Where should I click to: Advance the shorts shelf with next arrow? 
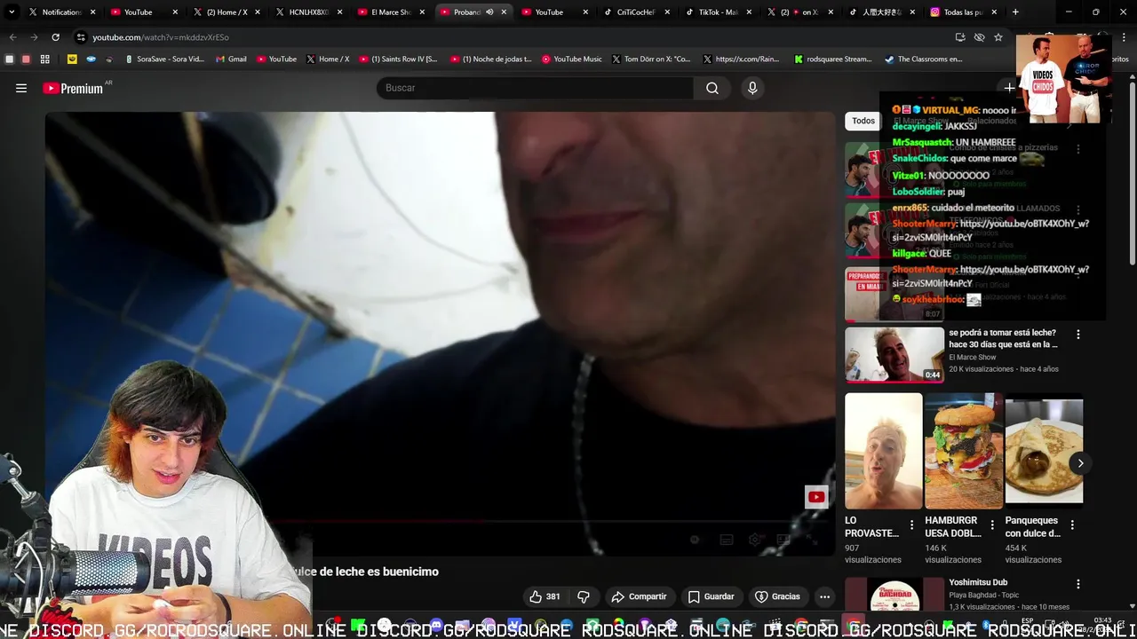point(1080,463)
